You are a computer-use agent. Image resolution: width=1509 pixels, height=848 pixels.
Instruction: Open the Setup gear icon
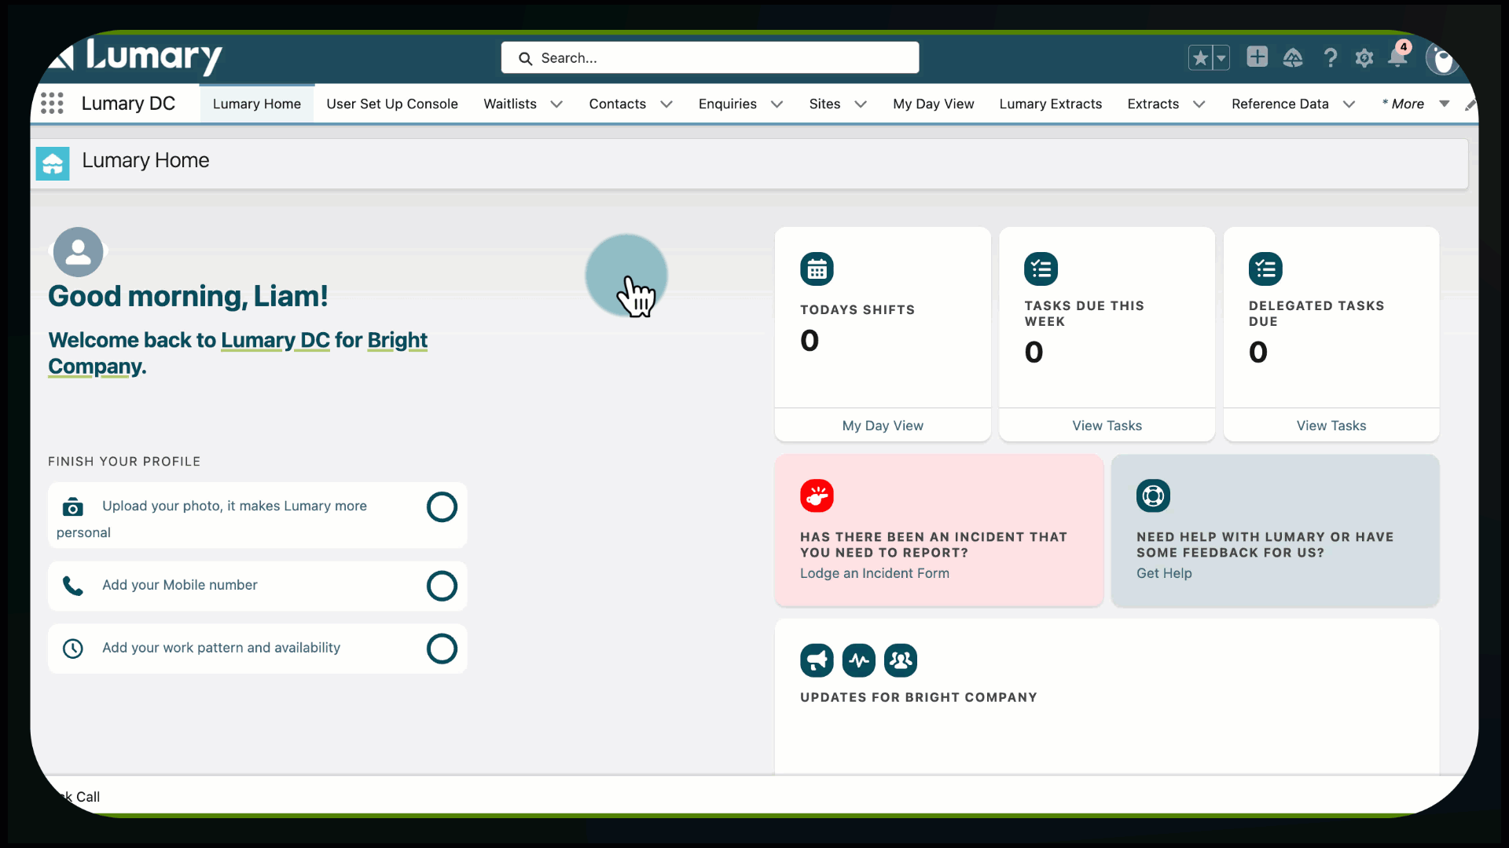[x=1364, y=58]
